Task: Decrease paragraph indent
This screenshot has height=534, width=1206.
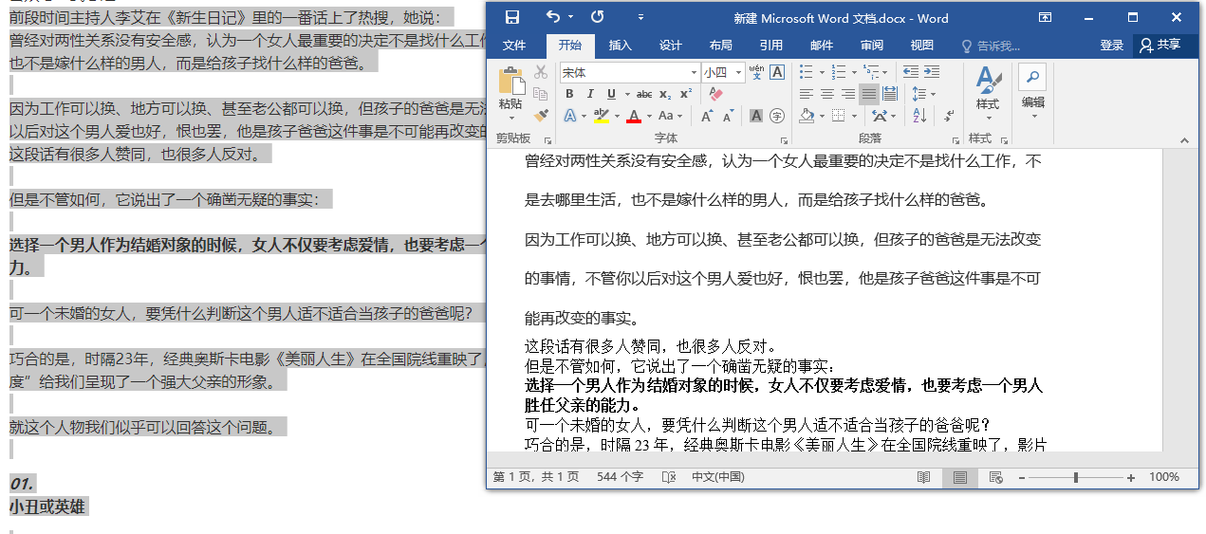Action: pos(911,72)
